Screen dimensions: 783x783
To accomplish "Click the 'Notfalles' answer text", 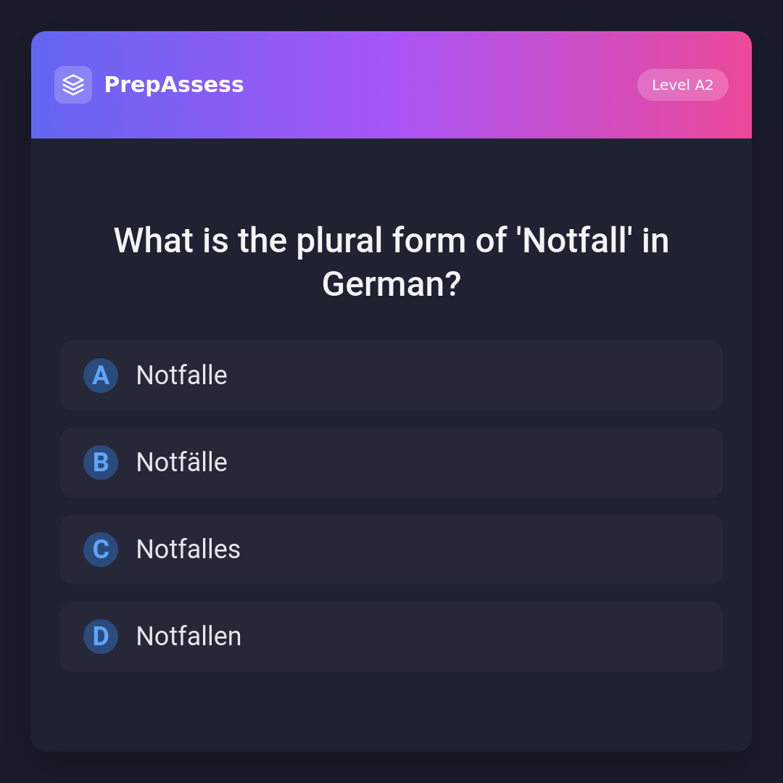I will click(x=188, y=550).
